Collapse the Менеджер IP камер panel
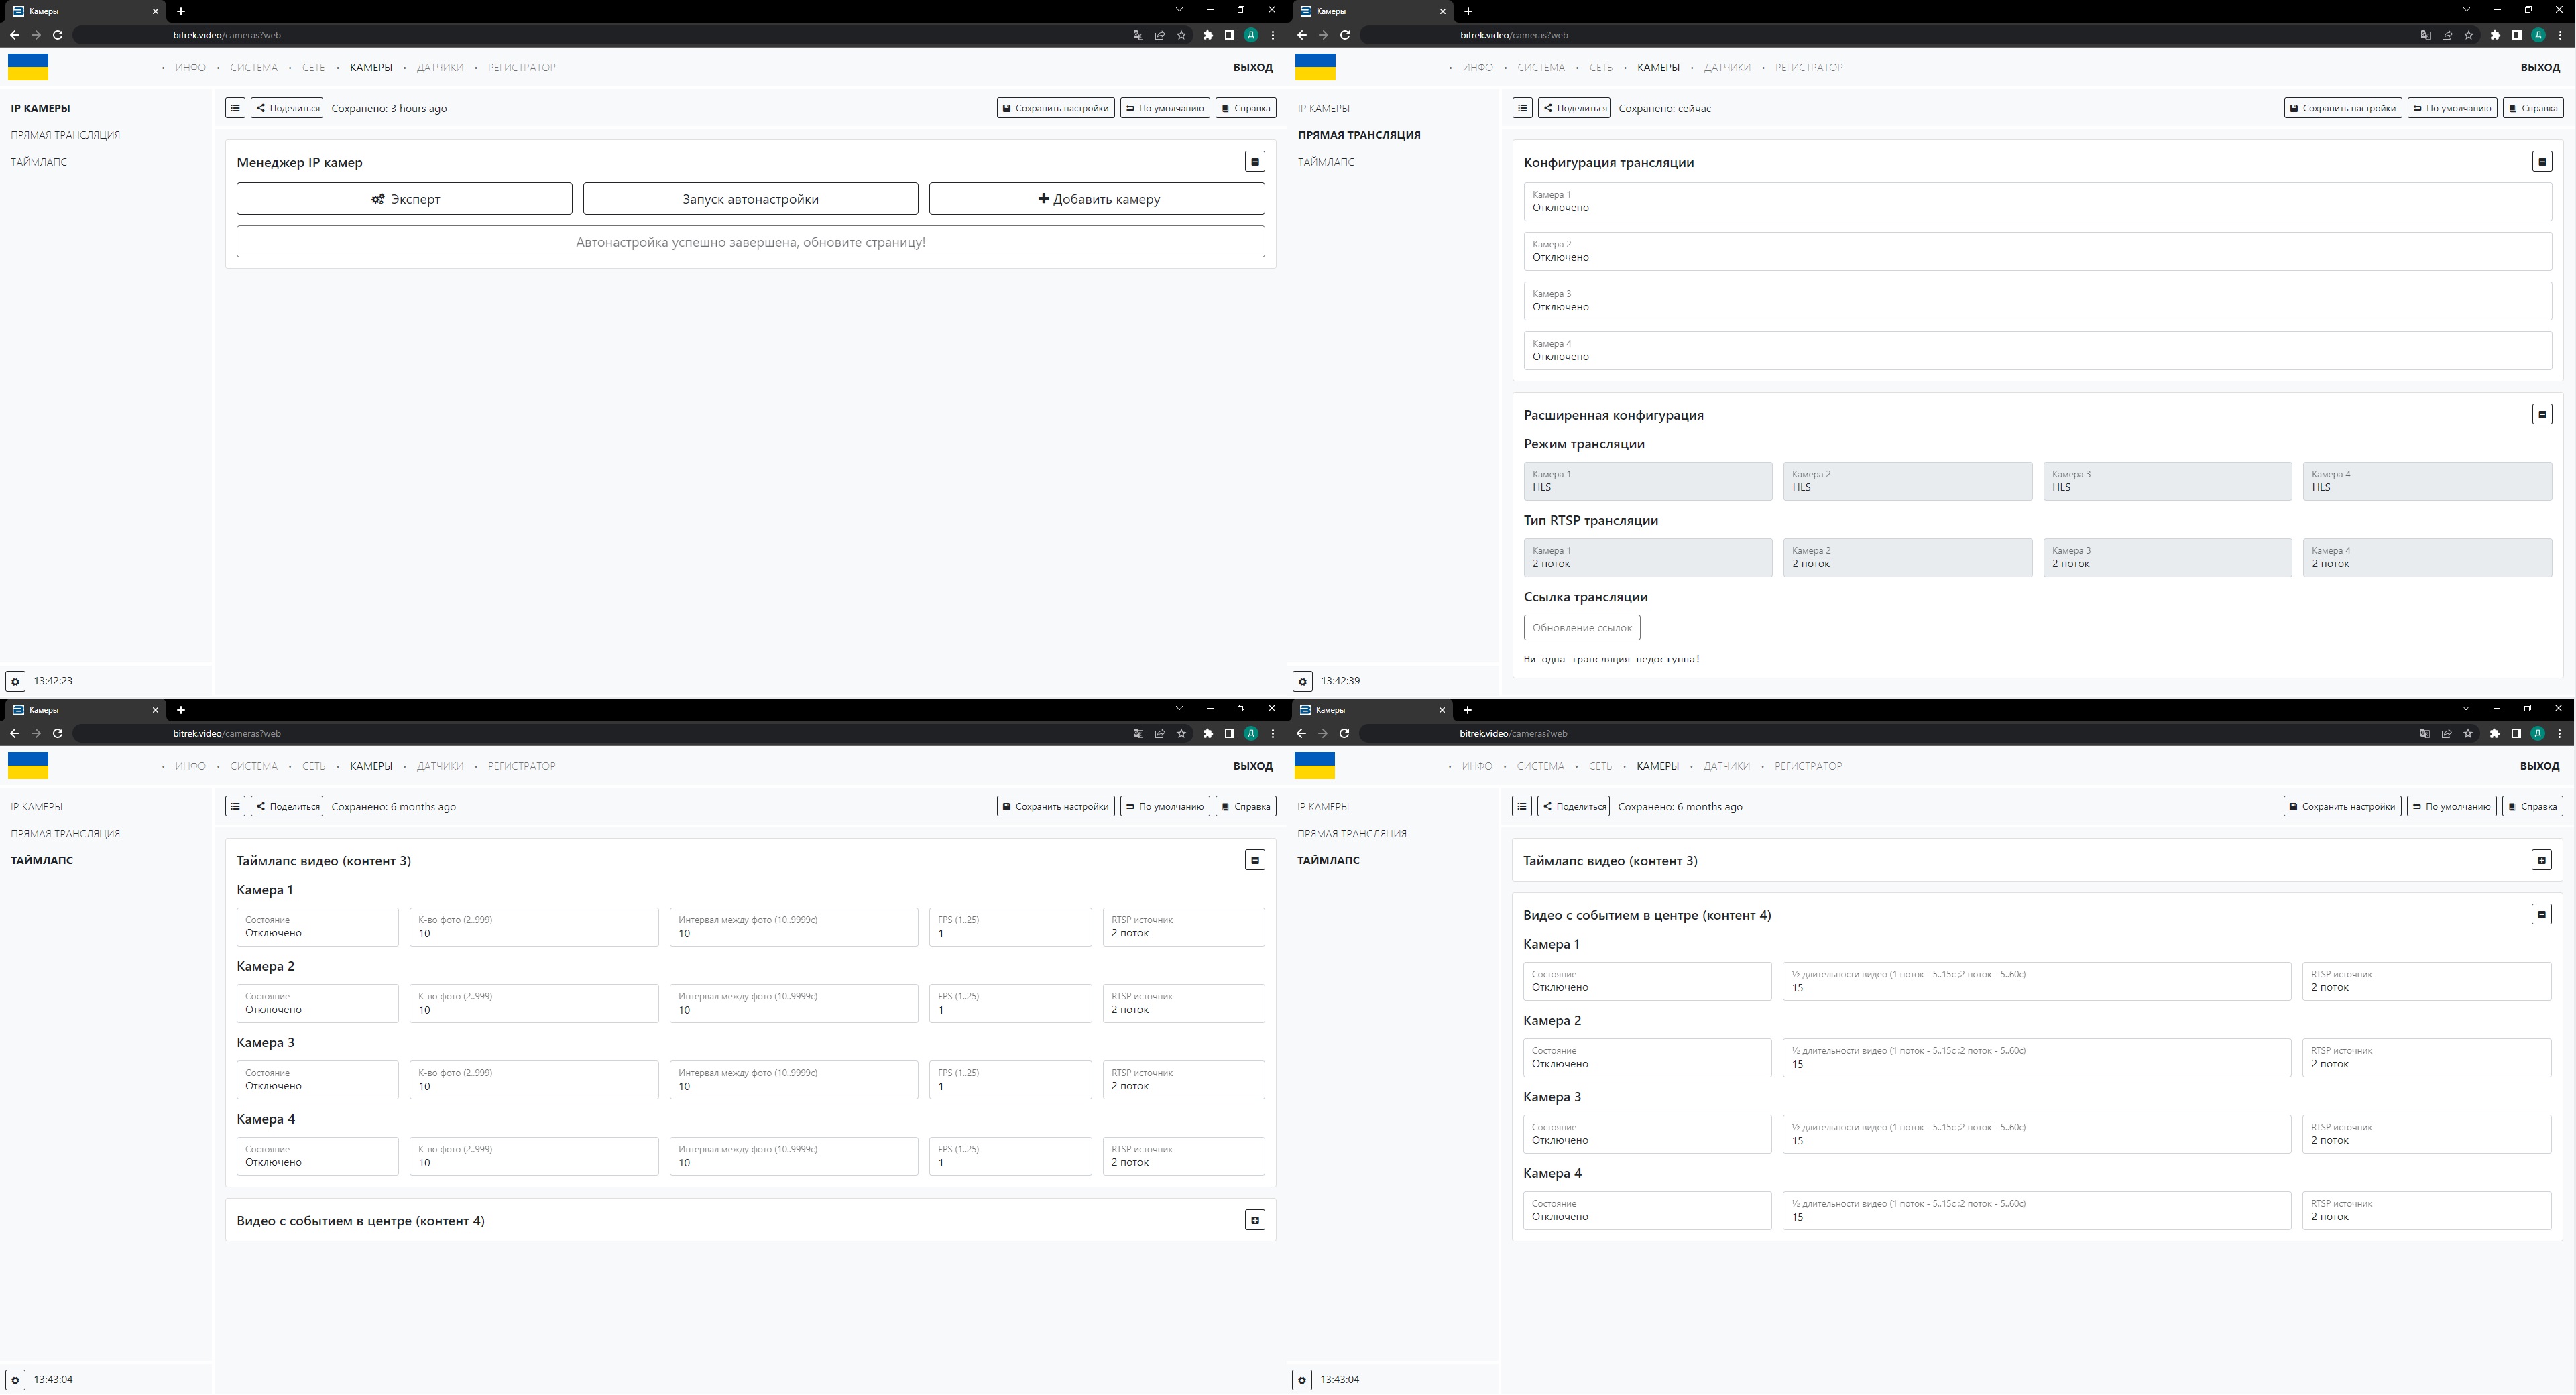The height and width of the screenshot is (1395, 2576). (x=1254, y=161)
